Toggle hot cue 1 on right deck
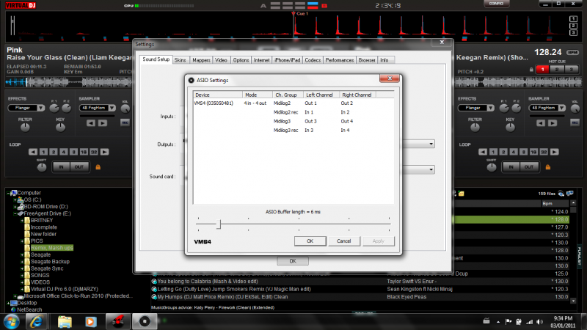Image resolution: width=587 pixels, height=330 pixels. pyautogui.click(x=542, y=69)
